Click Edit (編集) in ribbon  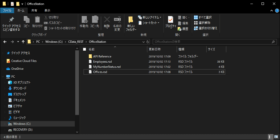click(183, 23)
